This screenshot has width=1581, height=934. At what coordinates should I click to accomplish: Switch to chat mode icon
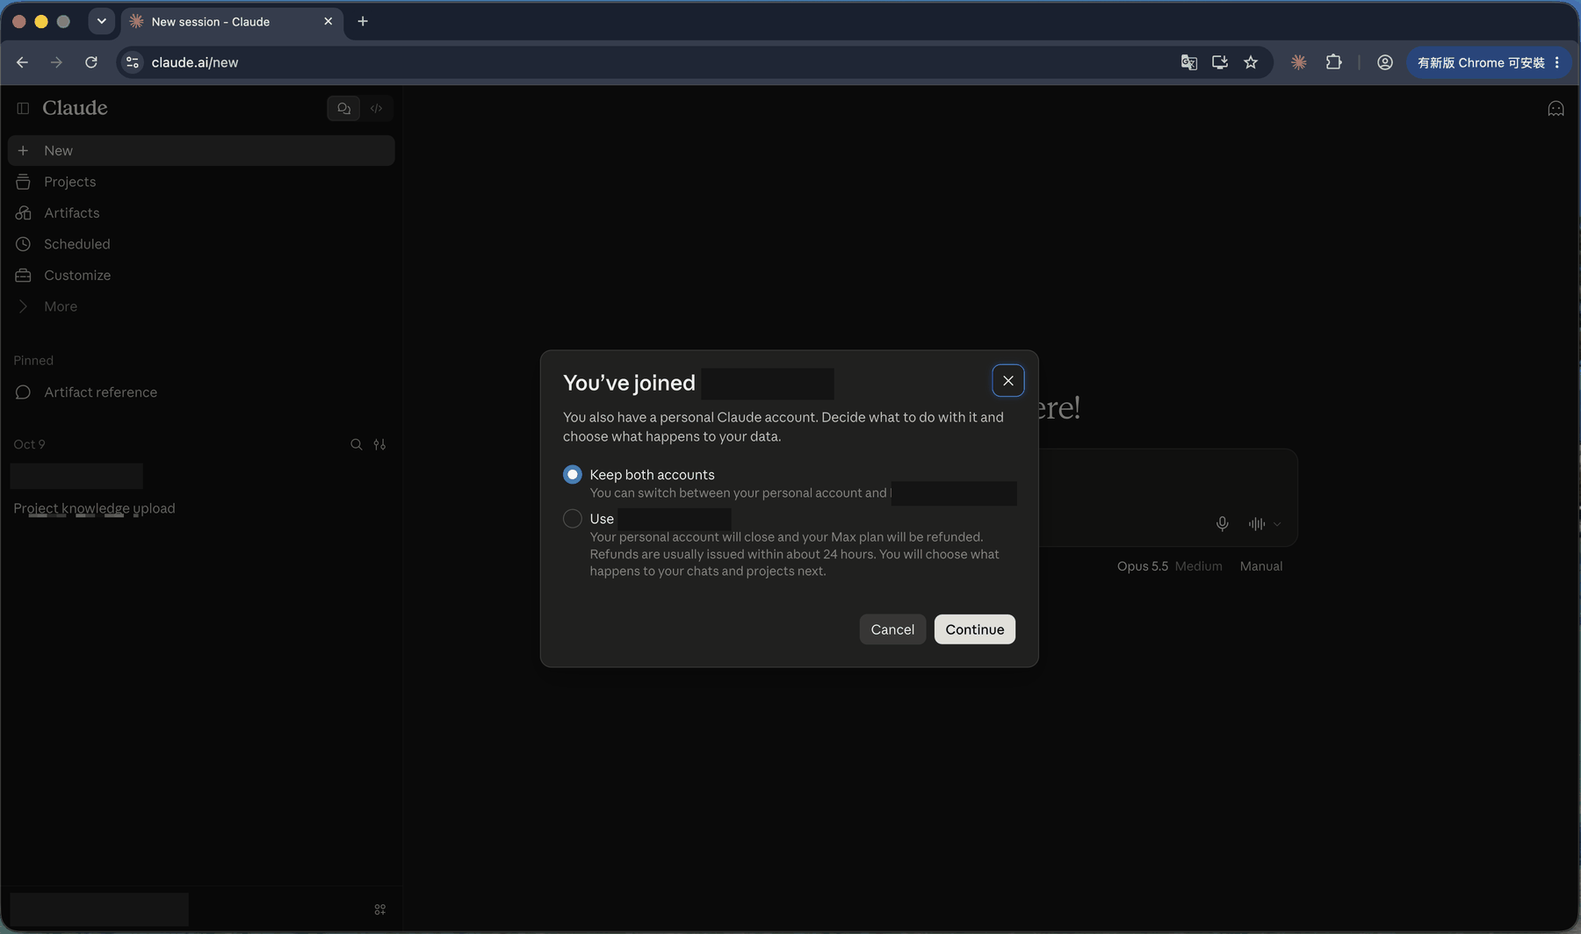pos(343,108)
